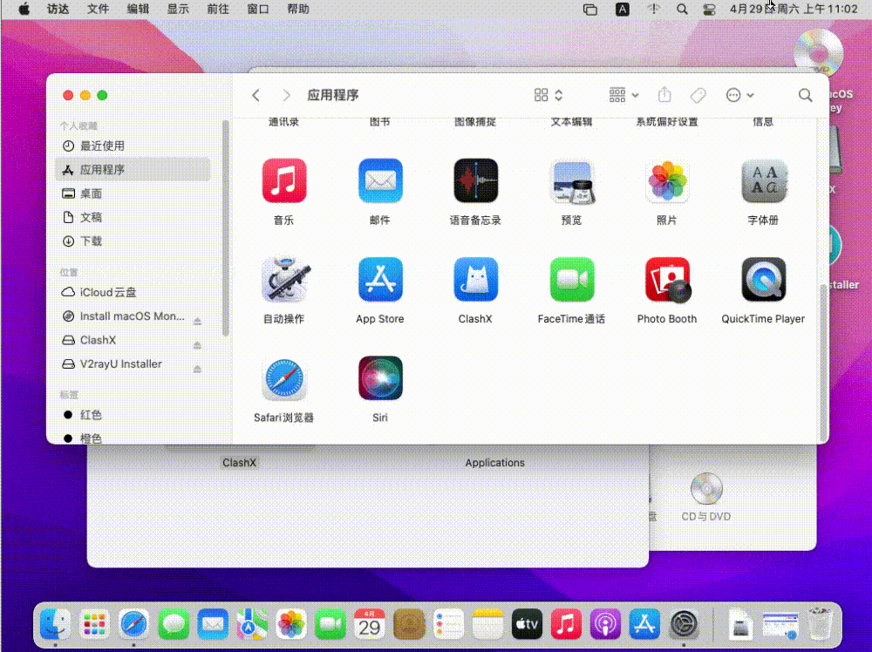The image size is (872, 652).
Task: Open the ClashX app icon
Action: (475, 280)
